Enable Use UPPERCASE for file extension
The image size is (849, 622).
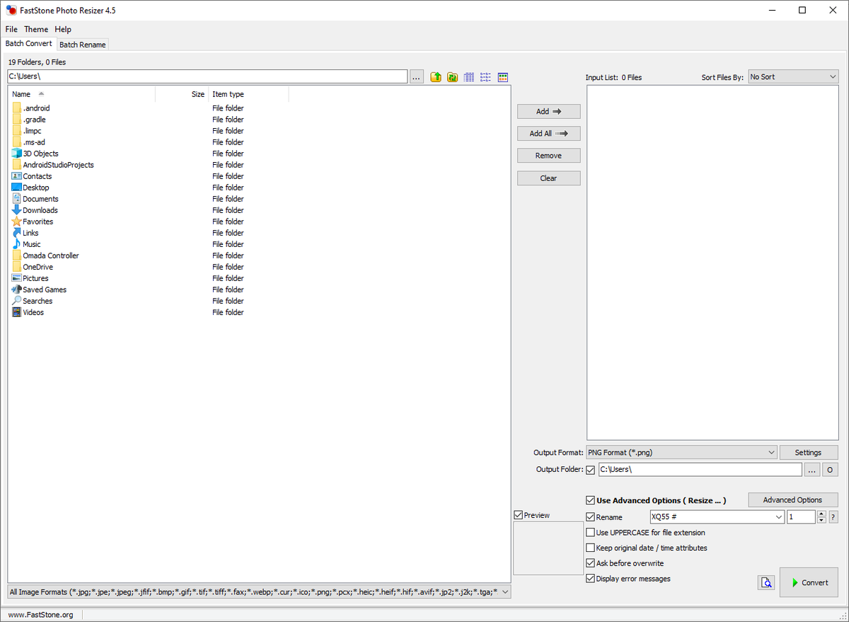pyautogui.click(x=591, y=533)
